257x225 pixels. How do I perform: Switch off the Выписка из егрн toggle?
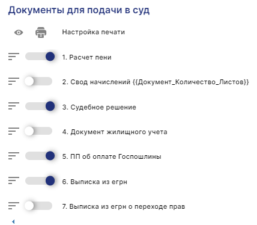[40, 180]
